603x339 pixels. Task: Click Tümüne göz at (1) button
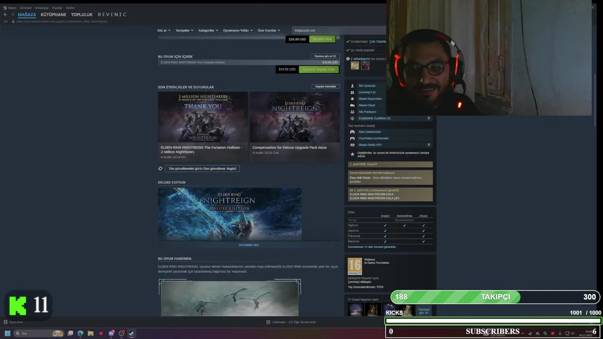click(325, 56)
